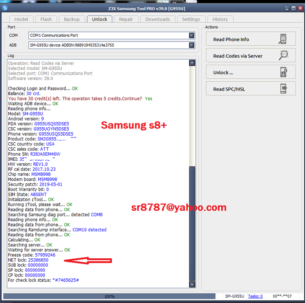Click Freeze code 57959246
Viewport: 305px width, 303px height.
click(45, 255)
